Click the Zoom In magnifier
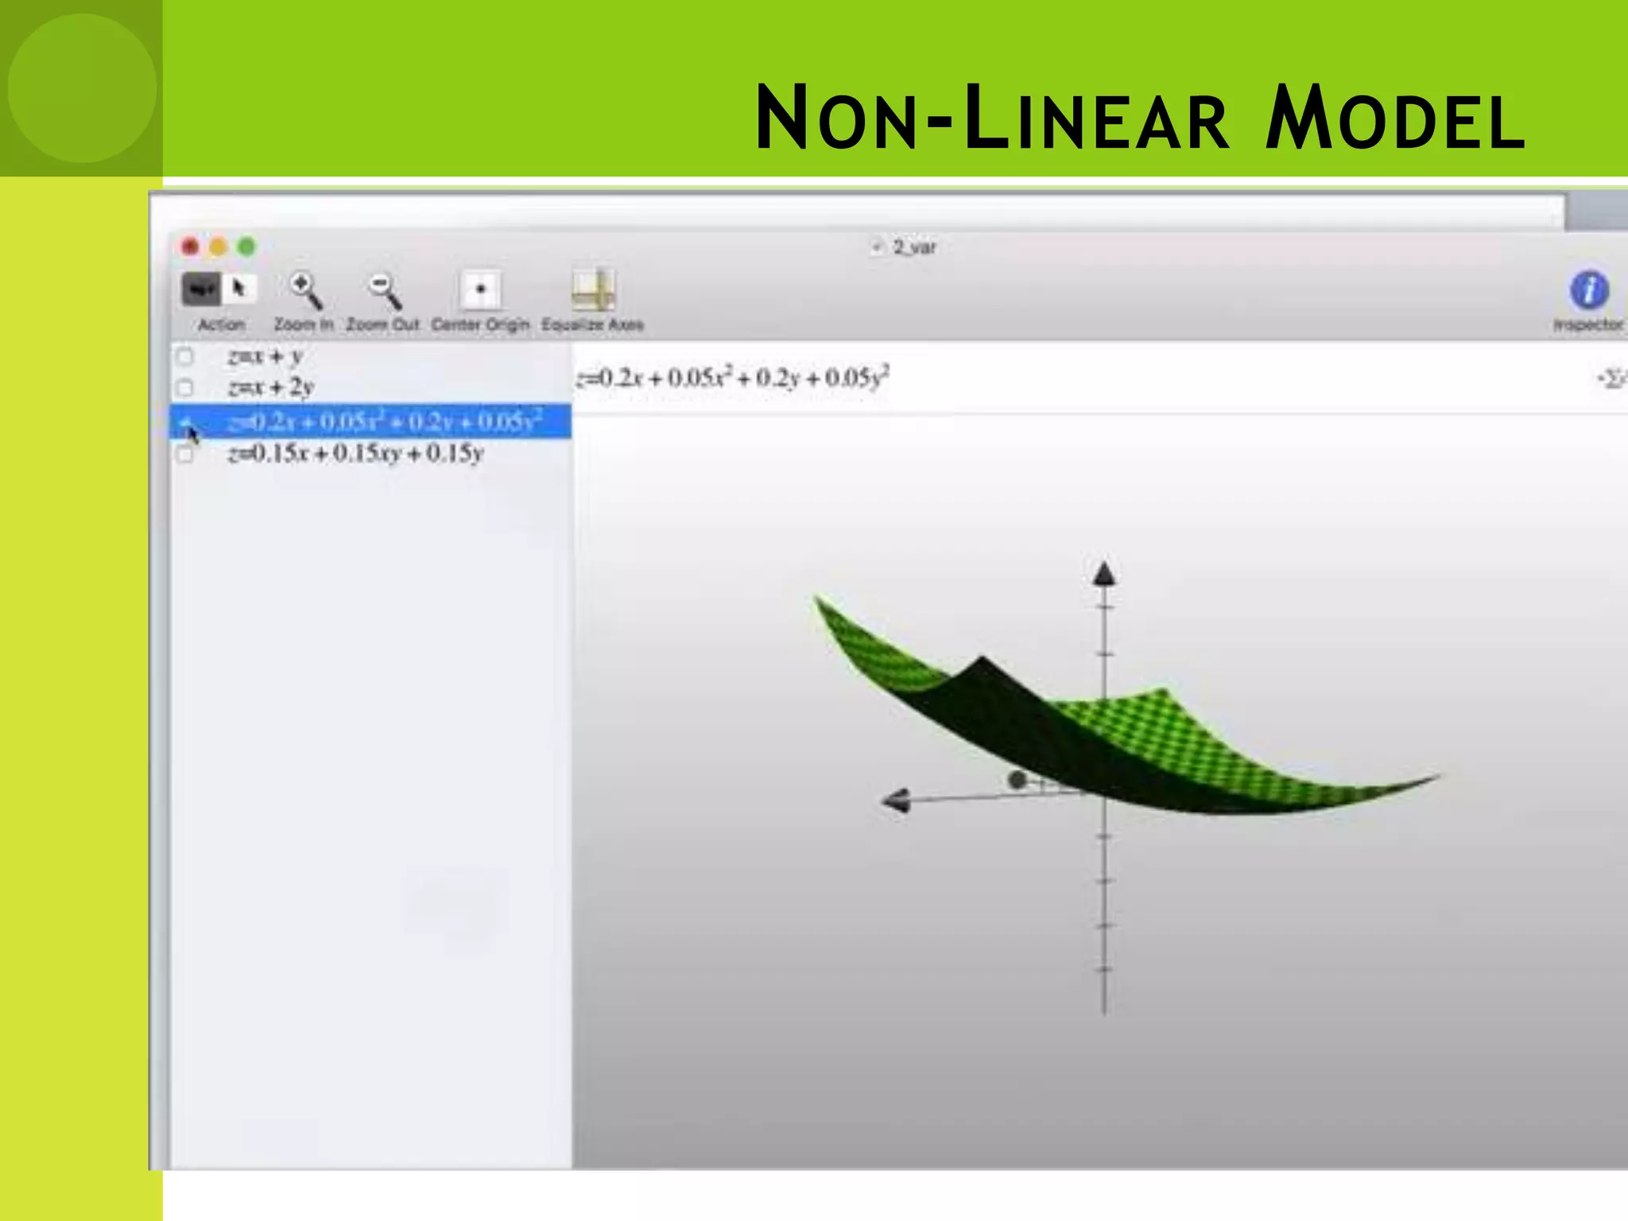The width and height of the screenshot is (1628, 1221). point(305,290)
